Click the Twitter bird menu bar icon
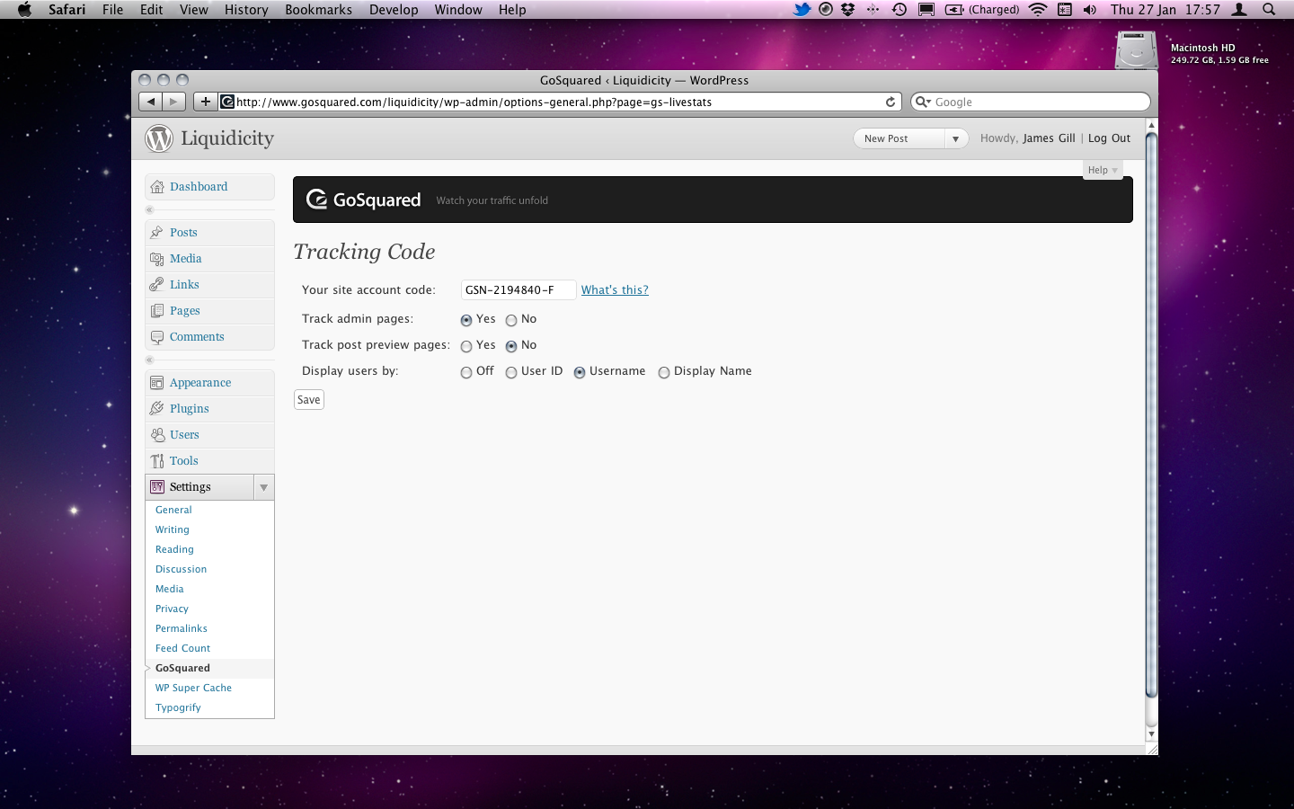Viewport: 1294px width, 809px height. click(802, 9)
